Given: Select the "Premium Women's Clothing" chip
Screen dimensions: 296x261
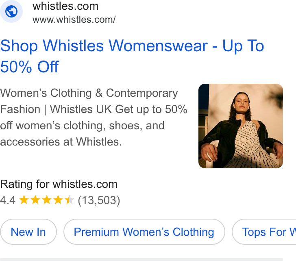Looking at the screenshot, I should (144, 232).
